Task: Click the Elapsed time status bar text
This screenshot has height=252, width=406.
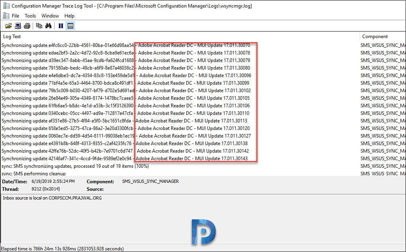Action: 62,249
